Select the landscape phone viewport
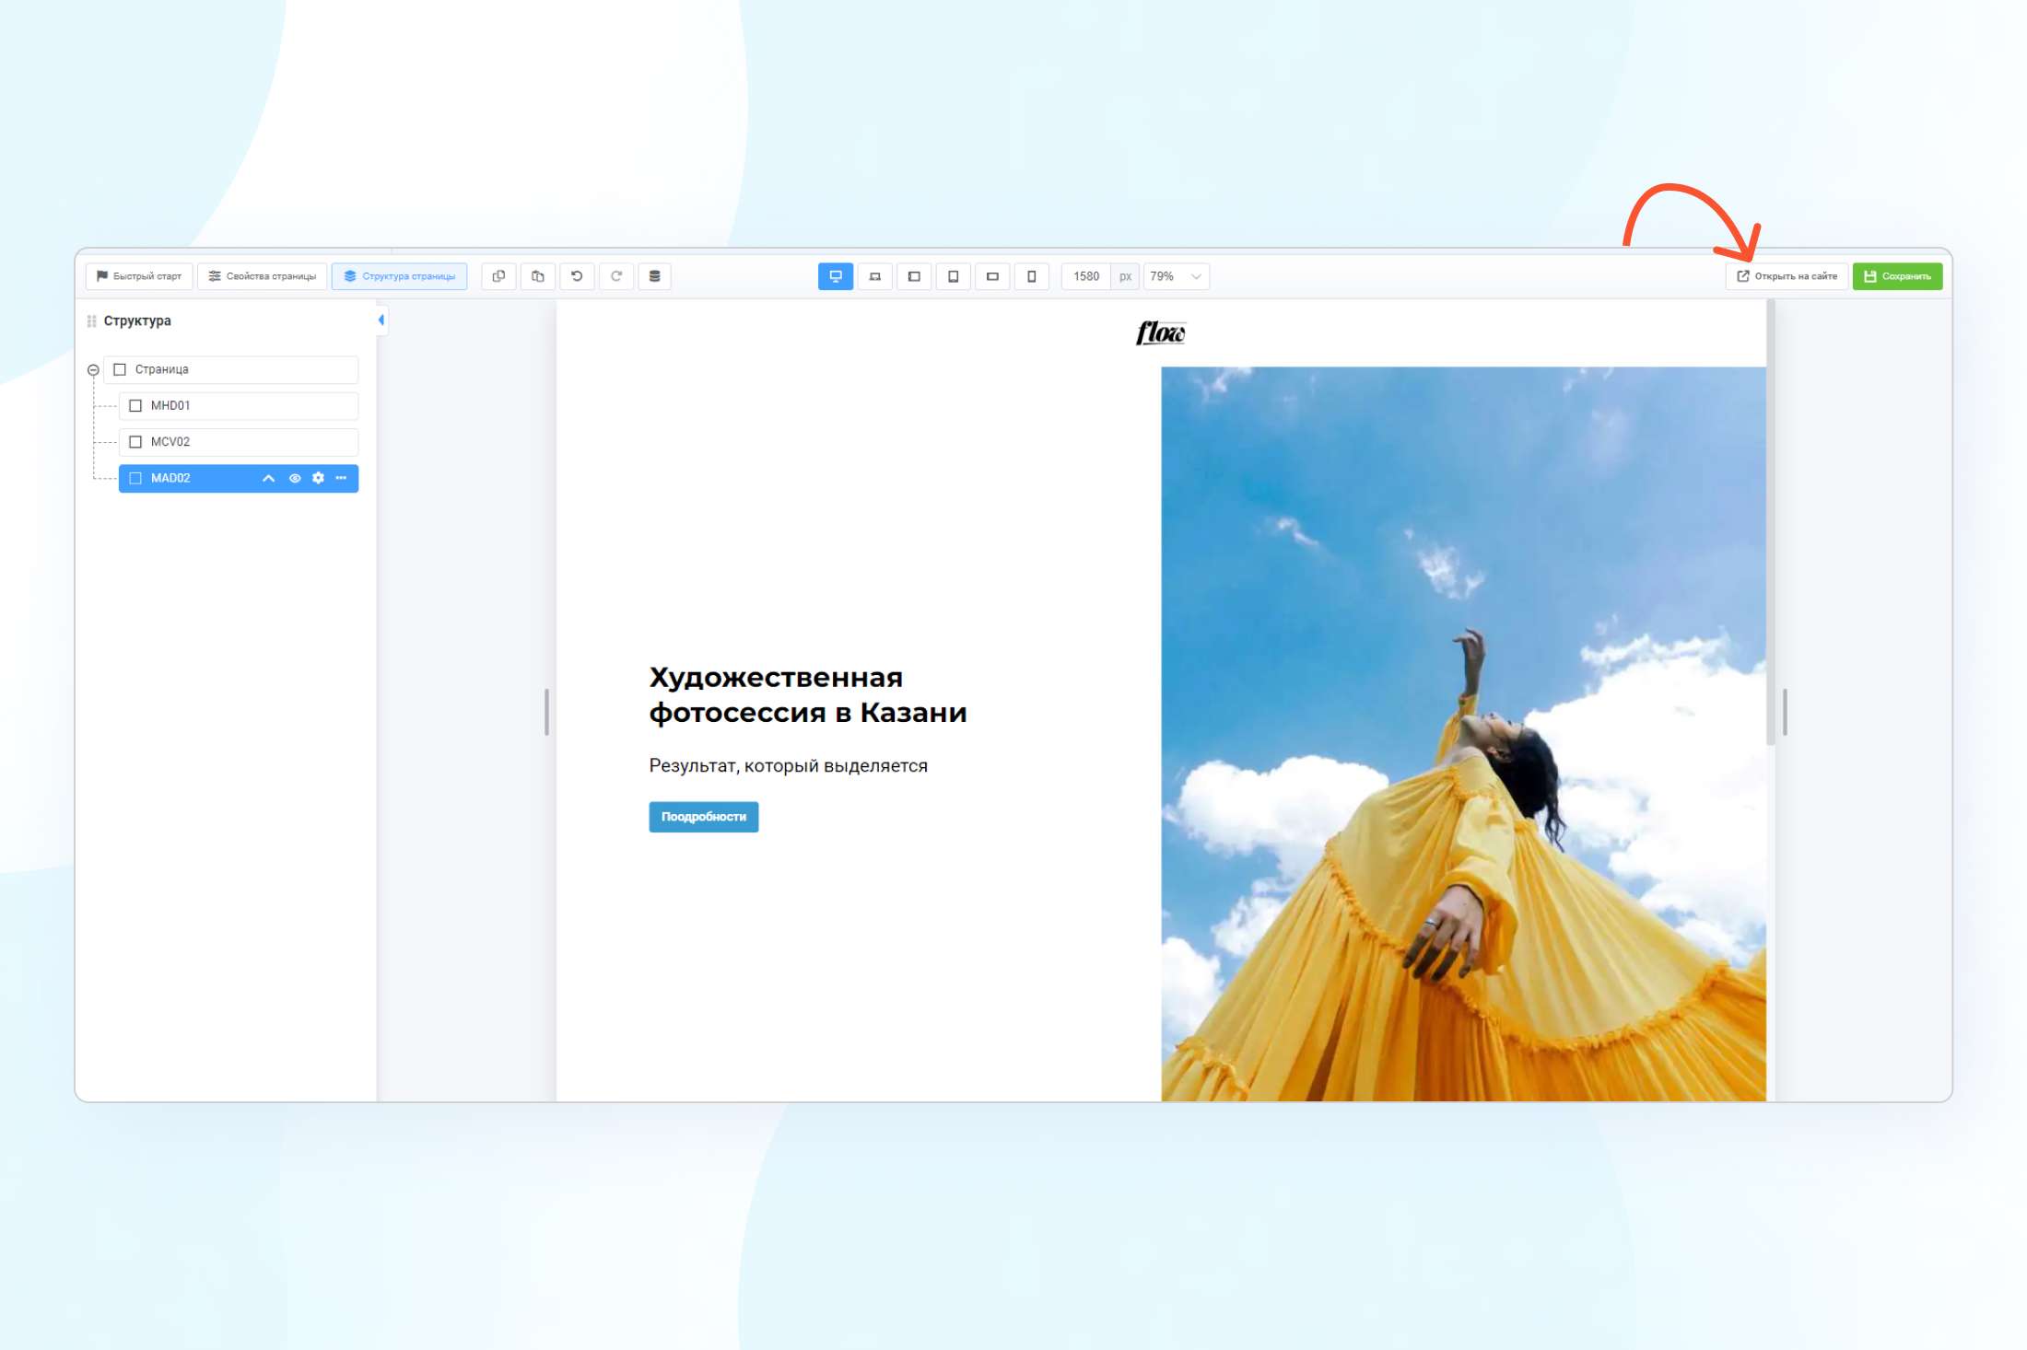The width and height of the screenshot is (2027, 1350). point(992,276)
